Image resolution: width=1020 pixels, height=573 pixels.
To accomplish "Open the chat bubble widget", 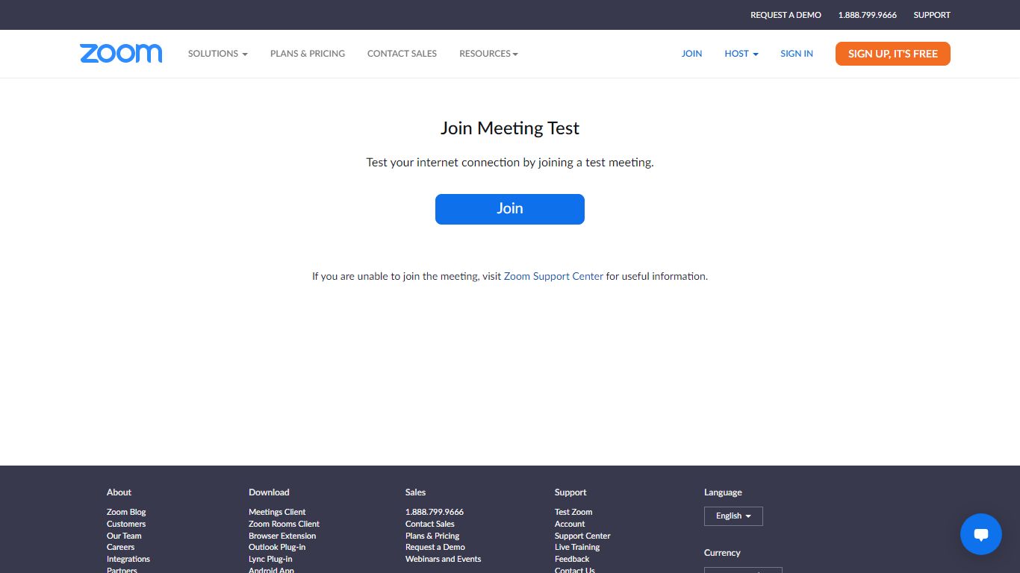I will tap(981, 534).
